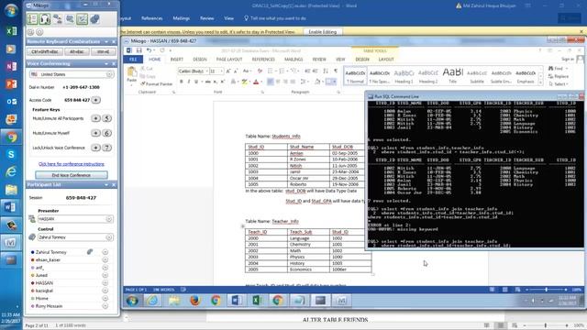Send Win+E remote key combination

coord(104,51)
